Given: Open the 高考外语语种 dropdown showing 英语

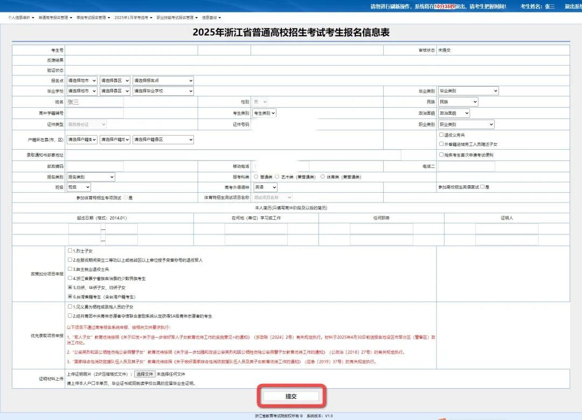Looking at the screenshot, I should pyautogui.click(x=265, y=187).
